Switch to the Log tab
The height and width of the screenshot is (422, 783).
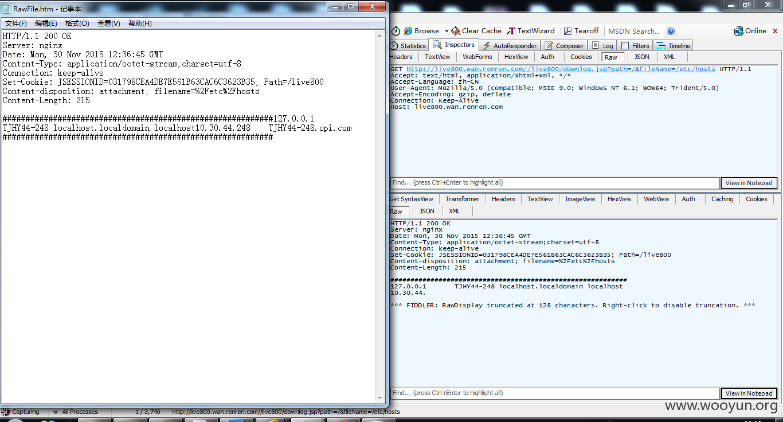tap(603, 46)
